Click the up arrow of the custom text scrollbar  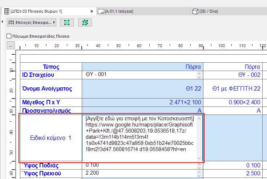click(x=199, y=118)
